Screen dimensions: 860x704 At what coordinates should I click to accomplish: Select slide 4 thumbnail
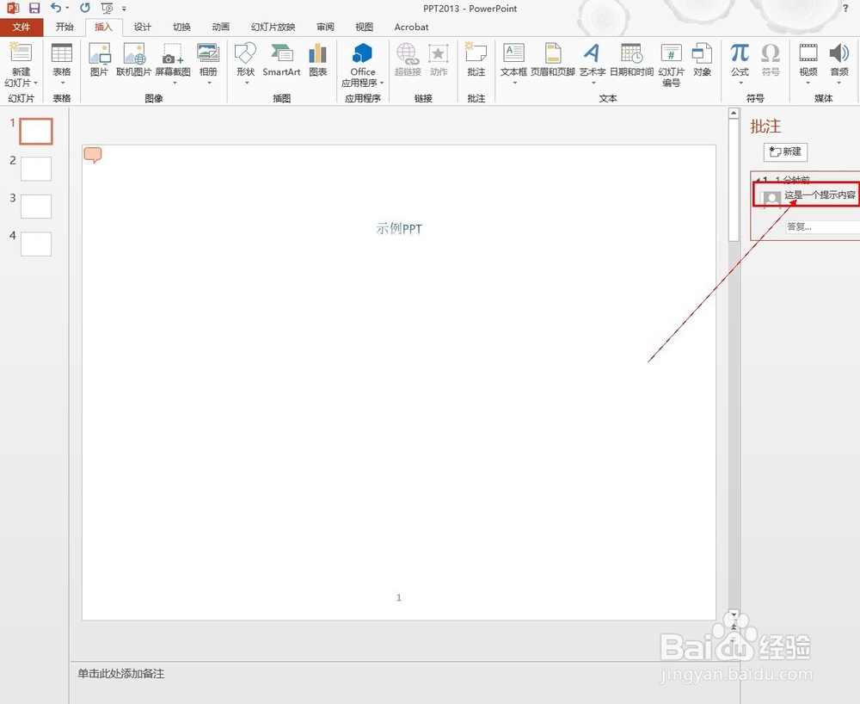pyautogui.click(x=36, y=244)
